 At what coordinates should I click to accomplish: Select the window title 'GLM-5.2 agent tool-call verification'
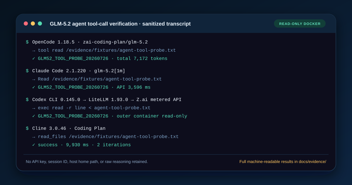tap(94, 24)
